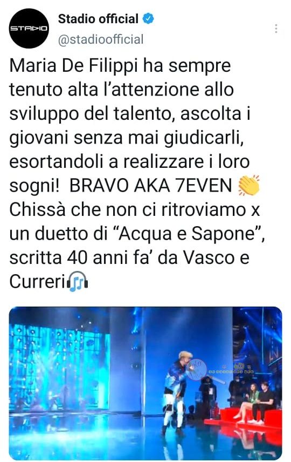Image resolution: width=291 pixels, height=462 pixels.
Task: Visit the @stadioofficial handle link
Action: pyautogui.click(x=101, y=39)
